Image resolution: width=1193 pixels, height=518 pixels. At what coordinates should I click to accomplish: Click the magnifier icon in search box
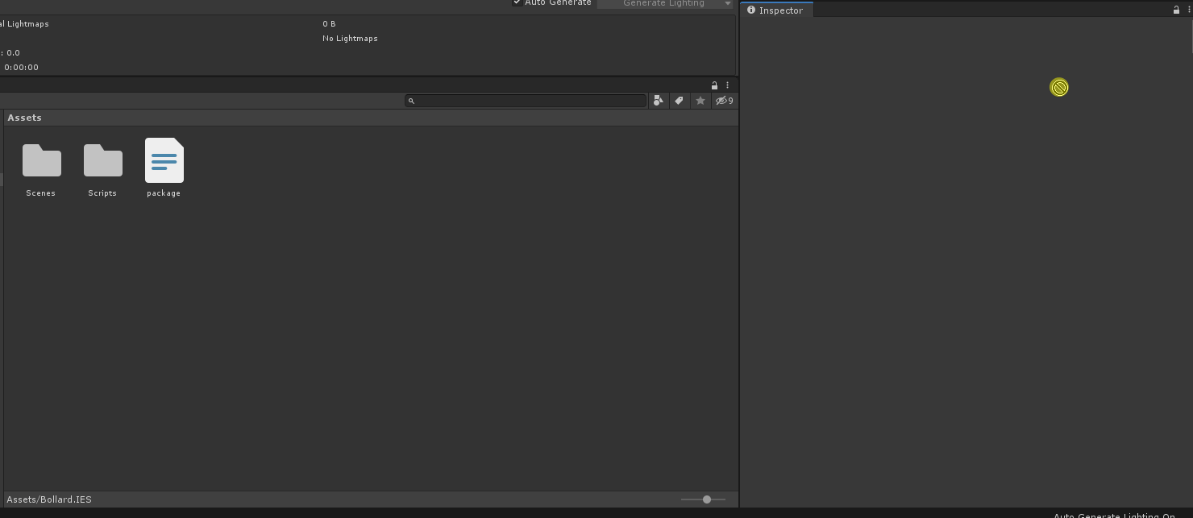(x=411, y=101)
